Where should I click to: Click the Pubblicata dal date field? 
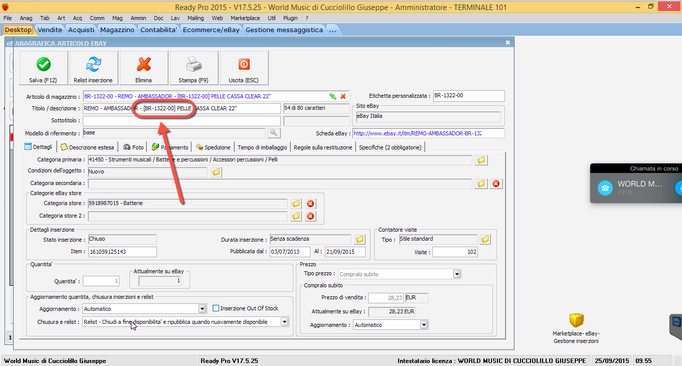[290, 252]
